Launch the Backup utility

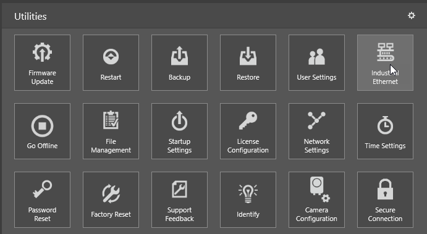pos(179,62)
